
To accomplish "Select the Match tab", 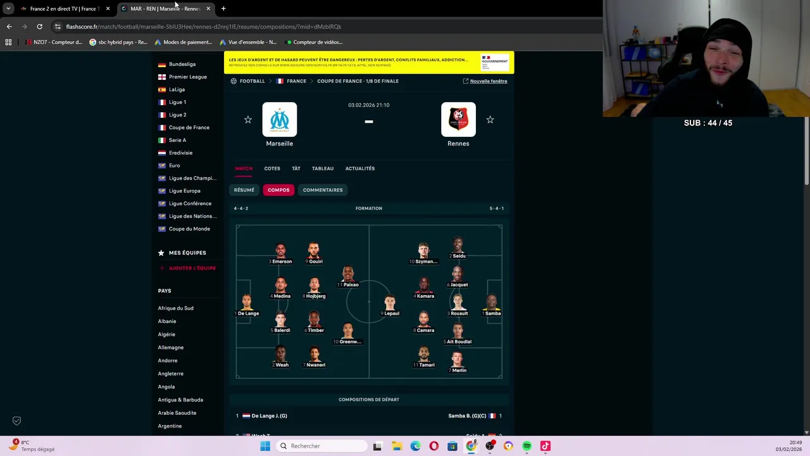I will tap(244, 168).
